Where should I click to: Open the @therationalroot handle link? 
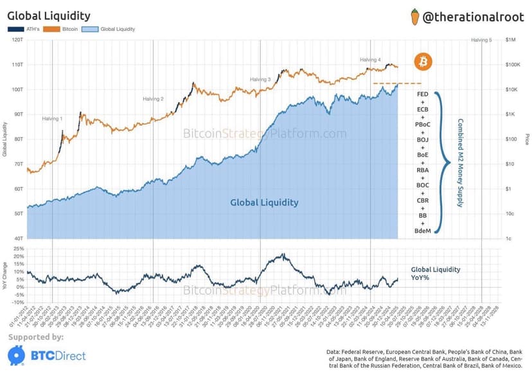pyautogui.click(x=473, y=17)
